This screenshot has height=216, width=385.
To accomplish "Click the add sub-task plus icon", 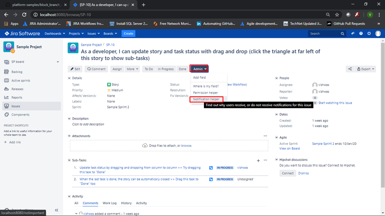I will point(258,160).
